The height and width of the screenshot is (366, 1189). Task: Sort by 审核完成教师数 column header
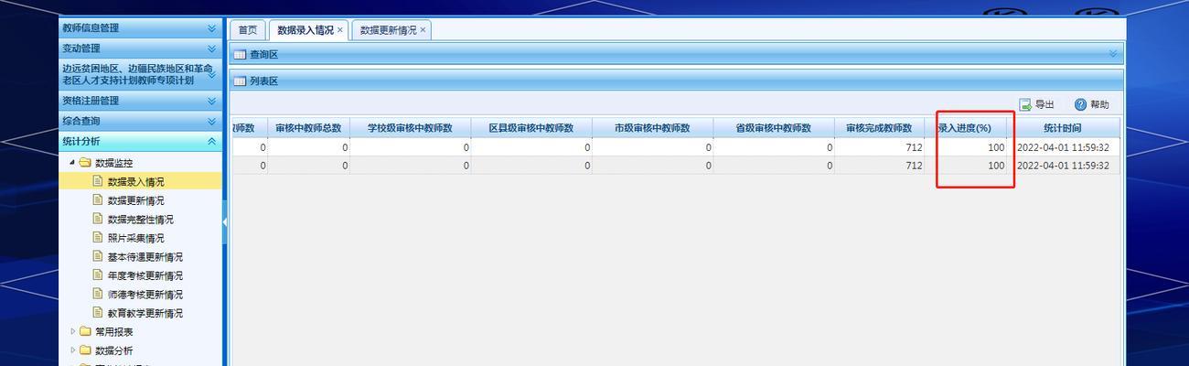879,128
